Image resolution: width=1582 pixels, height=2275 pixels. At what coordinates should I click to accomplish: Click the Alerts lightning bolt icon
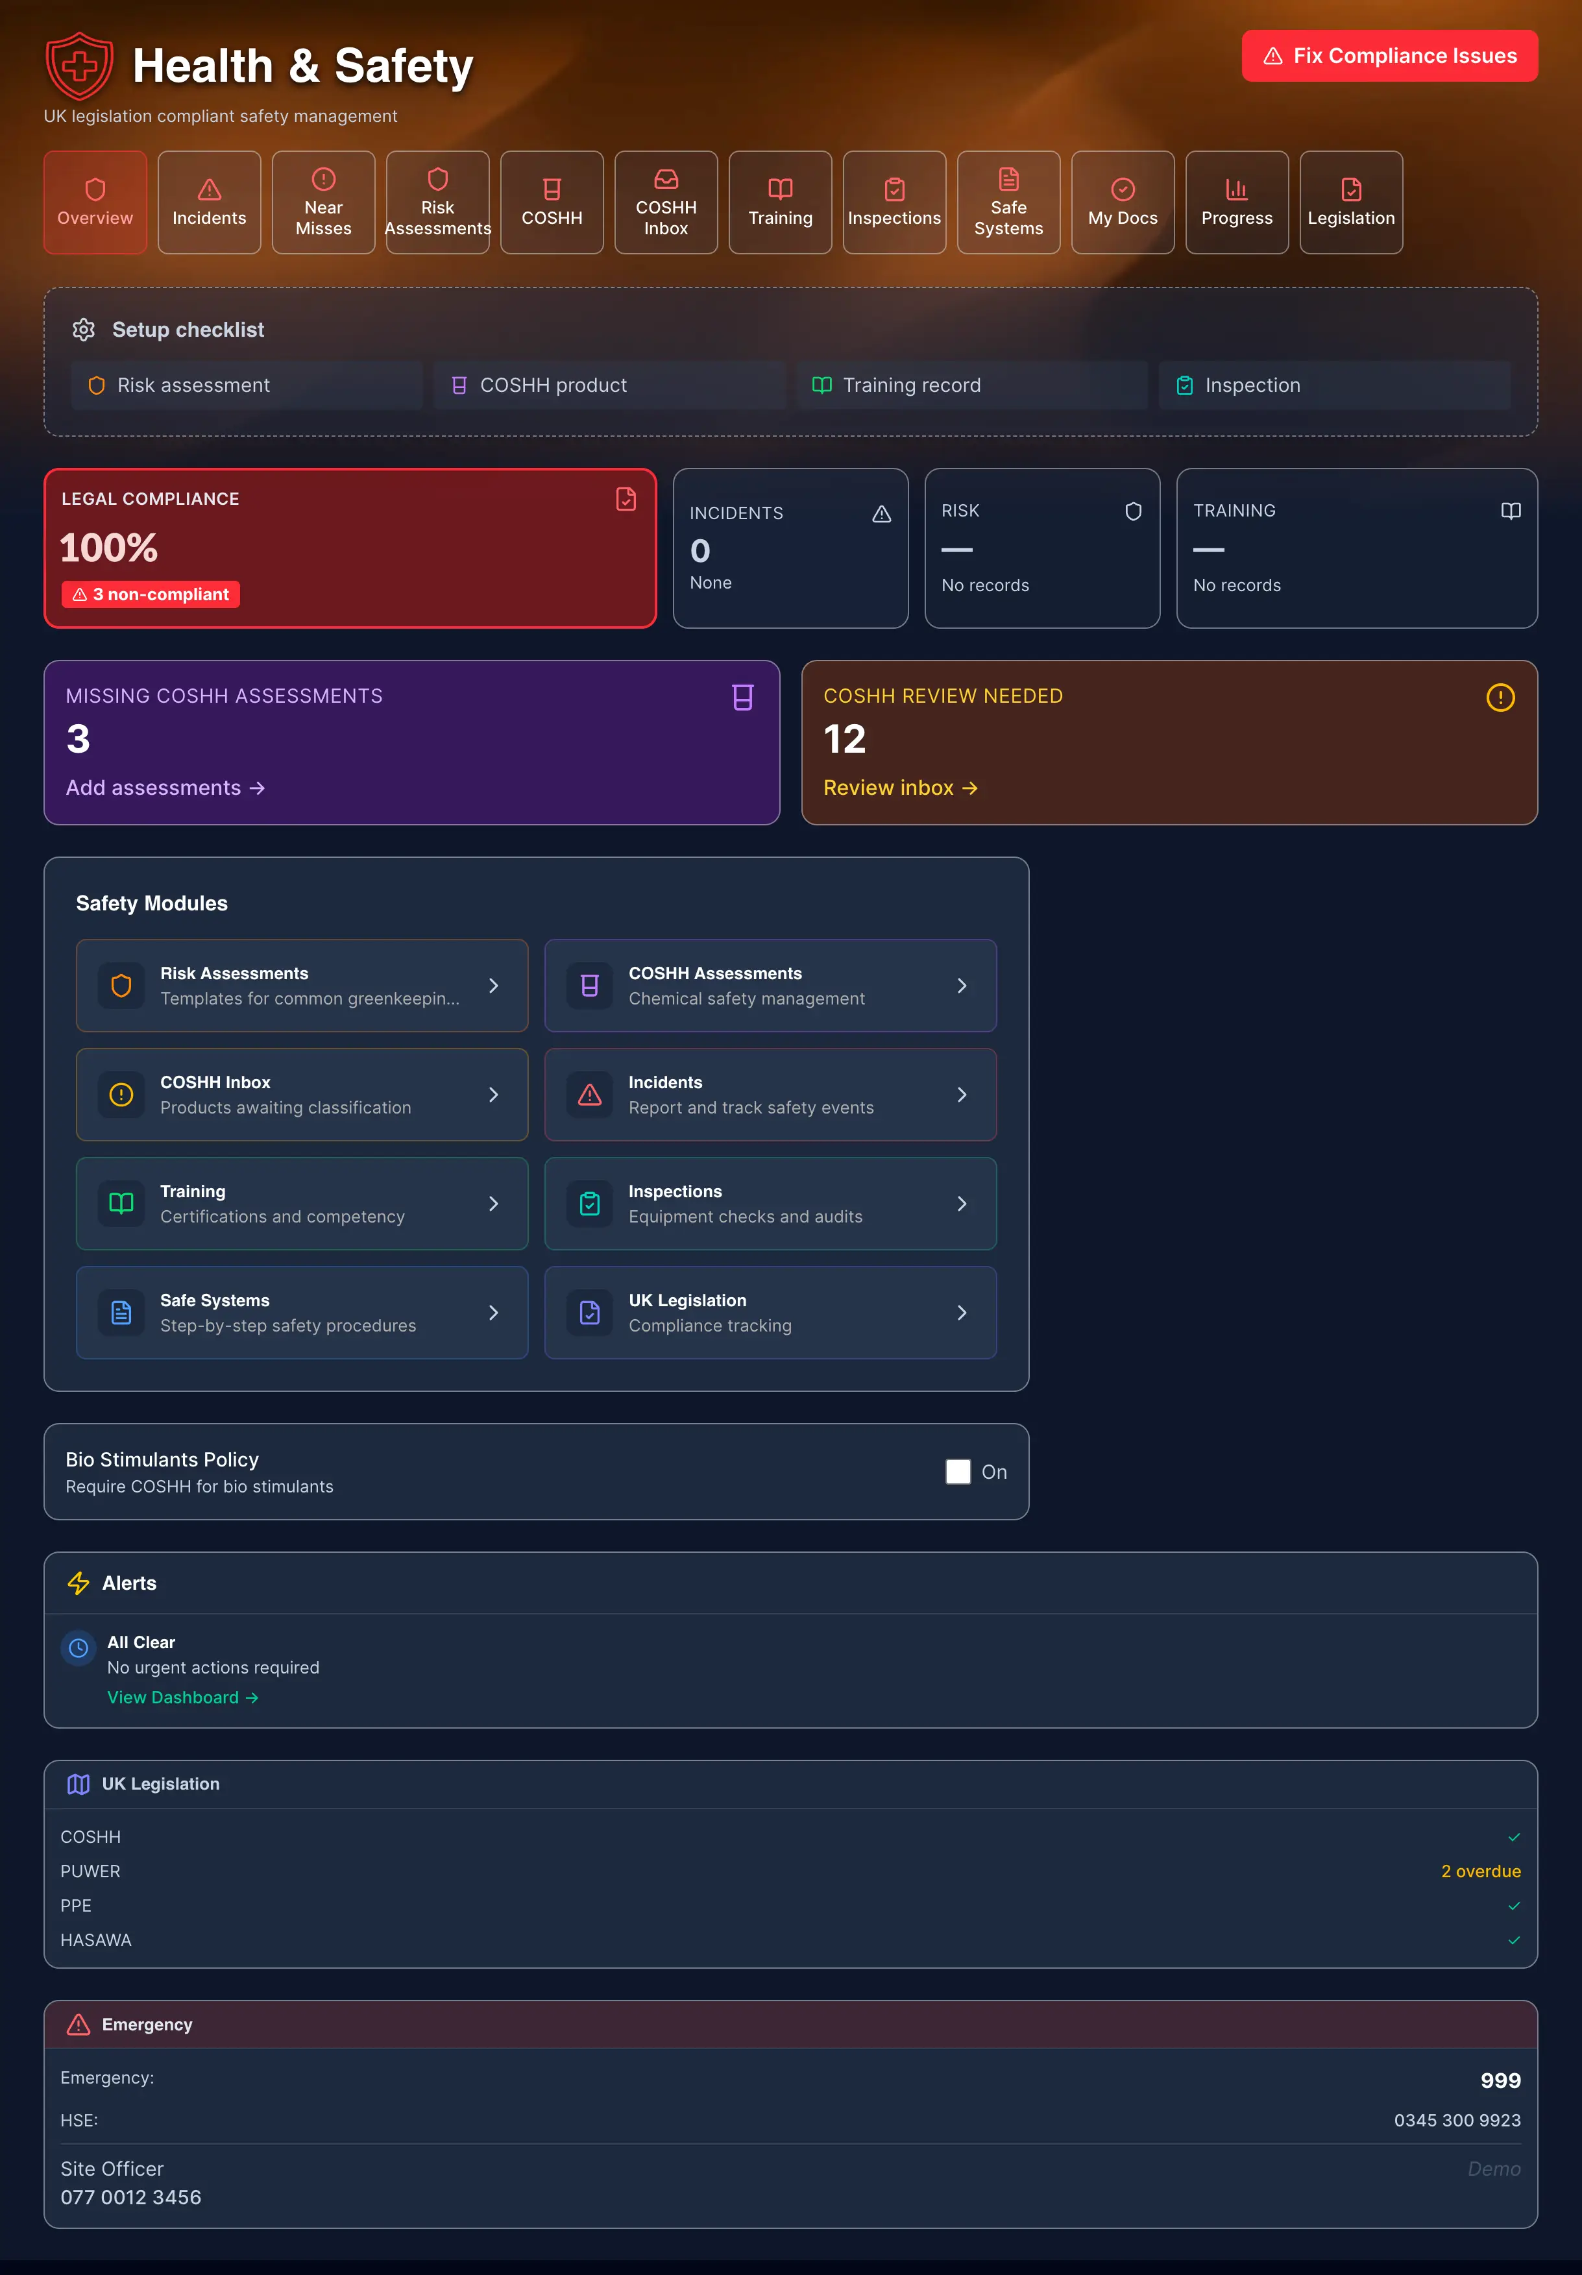pyautogui.click(x=79, y=1583)
